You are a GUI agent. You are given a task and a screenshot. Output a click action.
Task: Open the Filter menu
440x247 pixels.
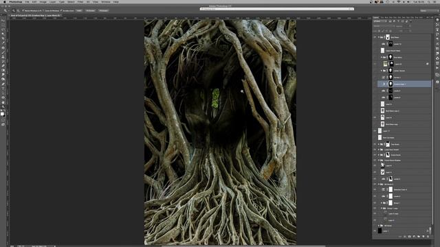(x=80, y=1)
